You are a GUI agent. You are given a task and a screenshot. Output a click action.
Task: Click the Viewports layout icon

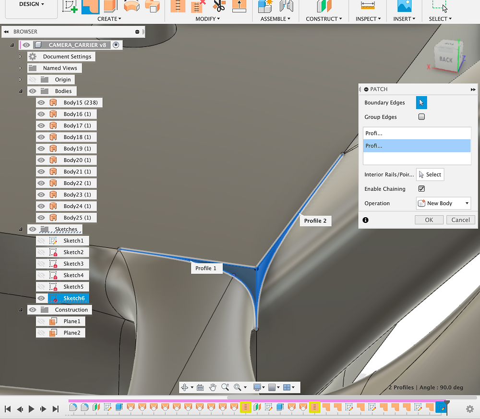pyautogui.click(x=287, y=387)
